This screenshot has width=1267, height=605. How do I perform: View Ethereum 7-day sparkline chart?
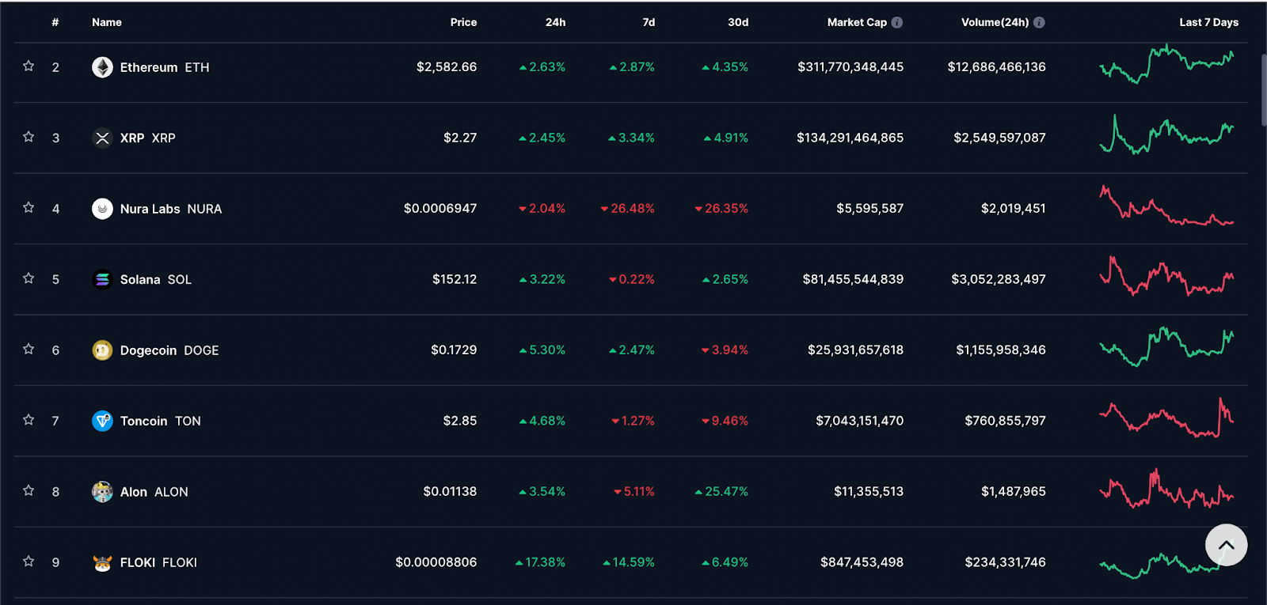click(x=1166, y=65)
